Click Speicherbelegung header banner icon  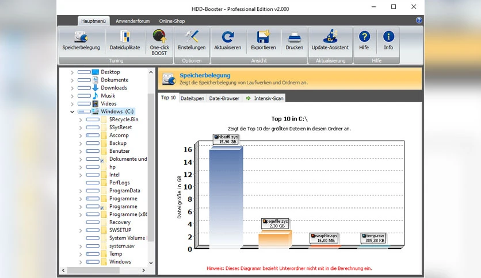point(169,79)
